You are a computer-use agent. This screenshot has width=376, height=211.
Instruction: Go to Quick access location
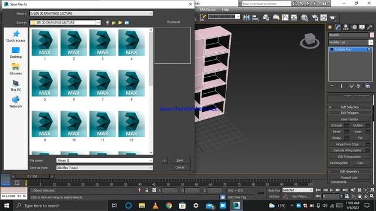point(16,36)
